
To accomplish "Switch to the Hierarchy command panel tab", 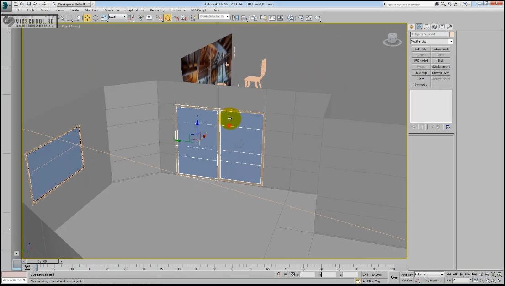I will pos(427,27).
